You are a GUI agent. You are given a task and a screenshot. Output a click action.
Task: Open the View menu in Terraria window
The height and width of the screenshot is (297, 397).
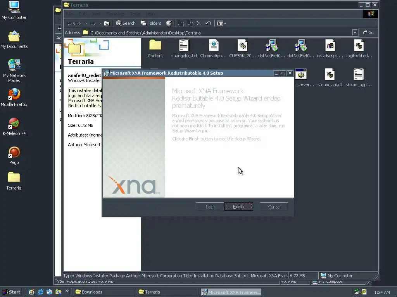tap(96, 14)
